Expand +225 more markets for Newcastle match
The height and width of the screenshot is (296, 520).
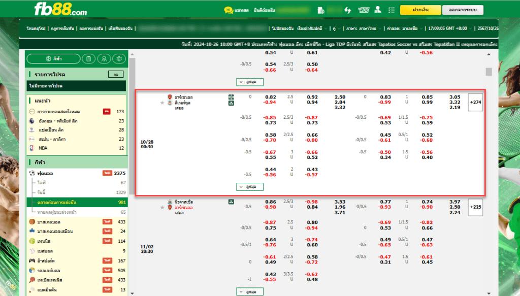point(475,207)
